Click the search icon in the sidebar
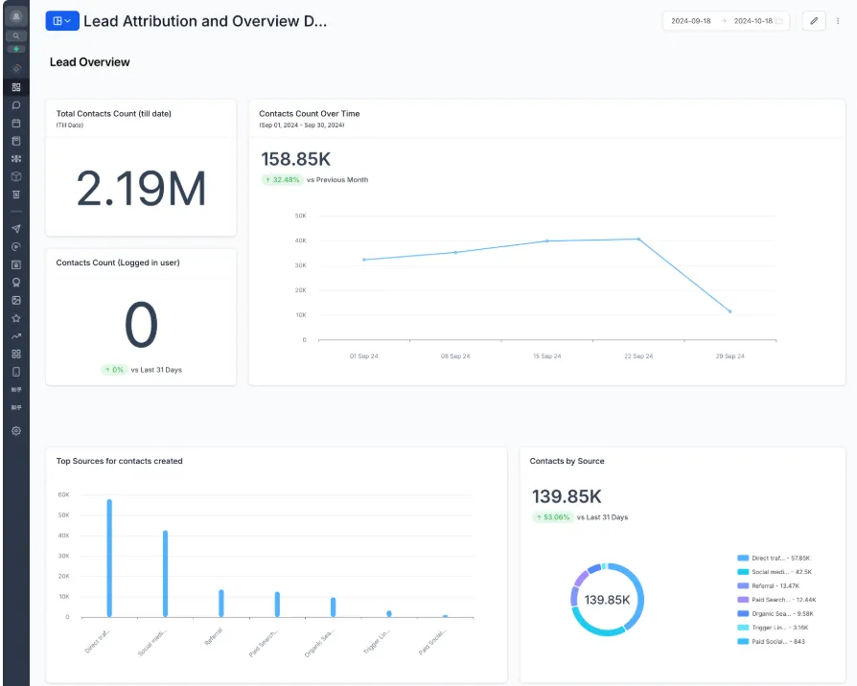 click(16, 35)
